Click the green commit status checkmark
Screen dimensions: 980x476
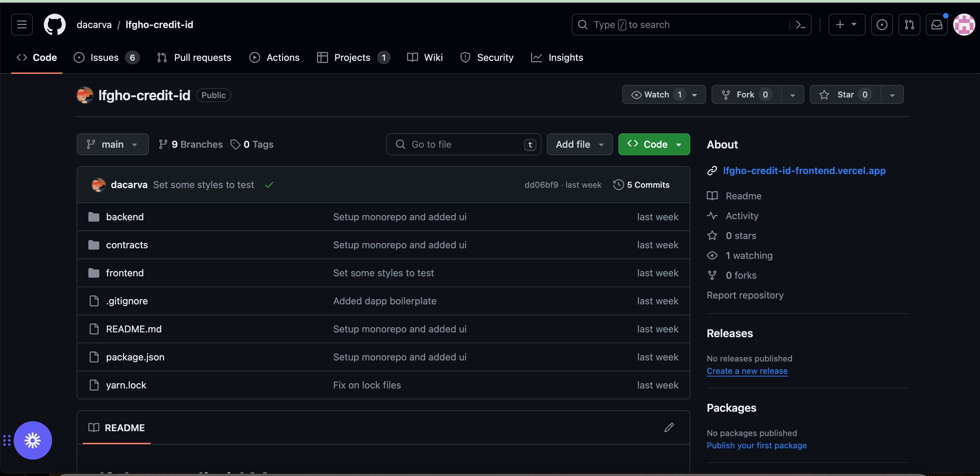(x=269, y=185)
